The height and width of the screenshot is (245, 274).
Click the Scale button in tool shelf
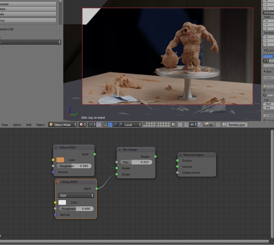(x=28, y=14)
